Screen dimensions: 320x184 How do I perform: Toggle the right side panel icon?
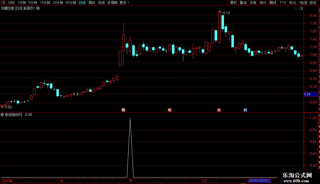pos(301,8)
